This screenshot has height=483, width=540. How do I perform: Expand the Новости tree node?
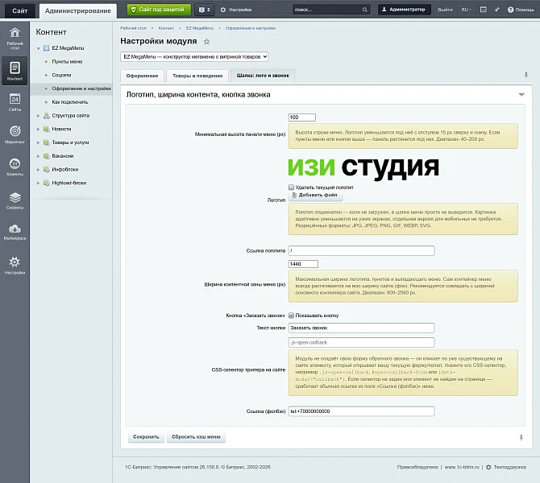click(38, 129)
